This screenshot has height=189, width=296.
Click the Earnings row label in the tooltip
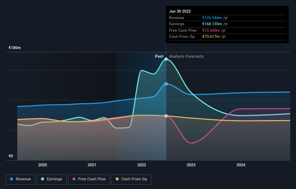click(177, 24)
